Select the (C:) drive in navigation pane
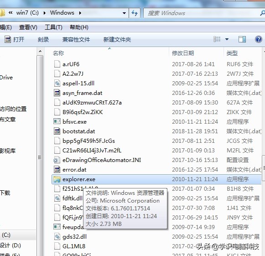Image resolution: width=265 pixels, height=256 pixels. (6, 235)
